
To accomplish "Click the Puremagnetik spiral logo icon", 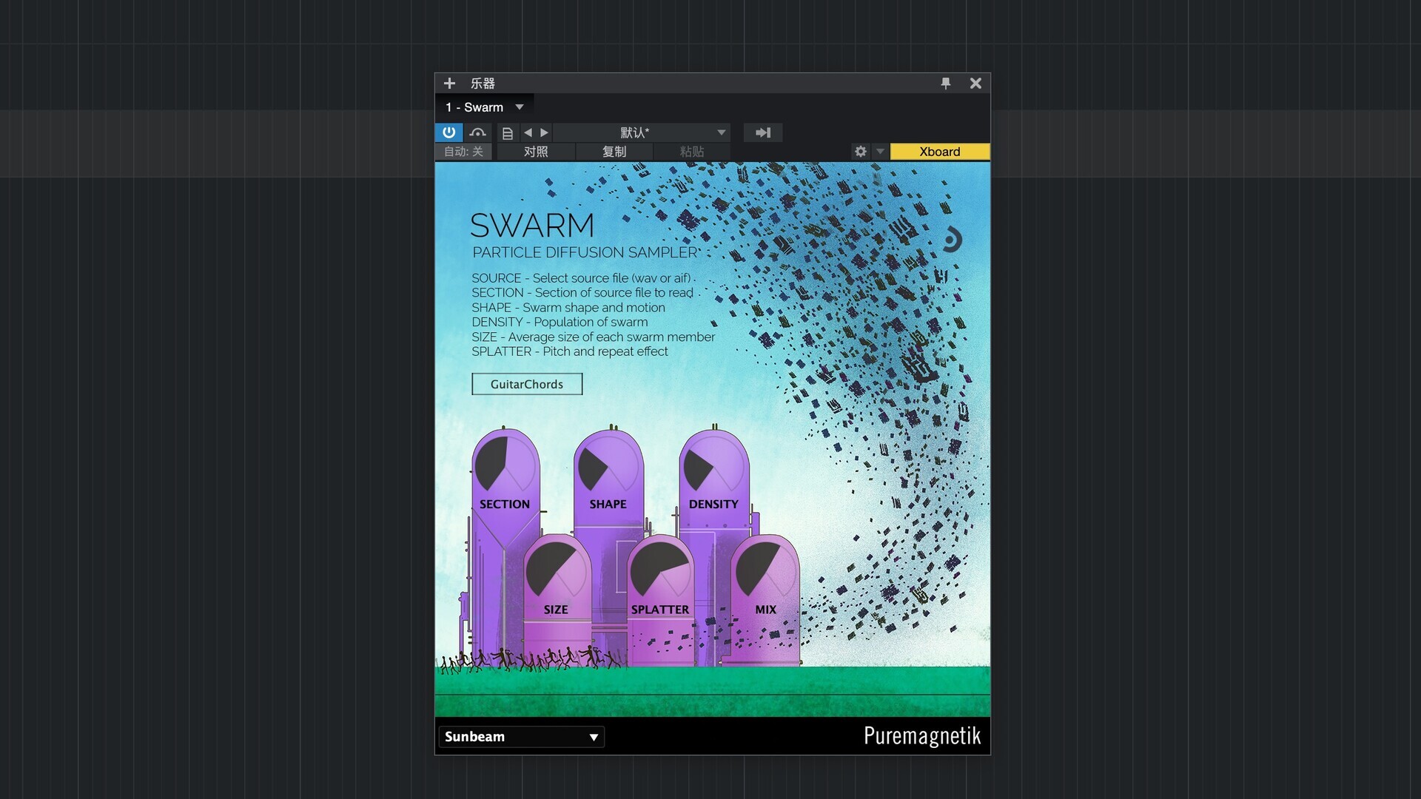I will point(951,240).
